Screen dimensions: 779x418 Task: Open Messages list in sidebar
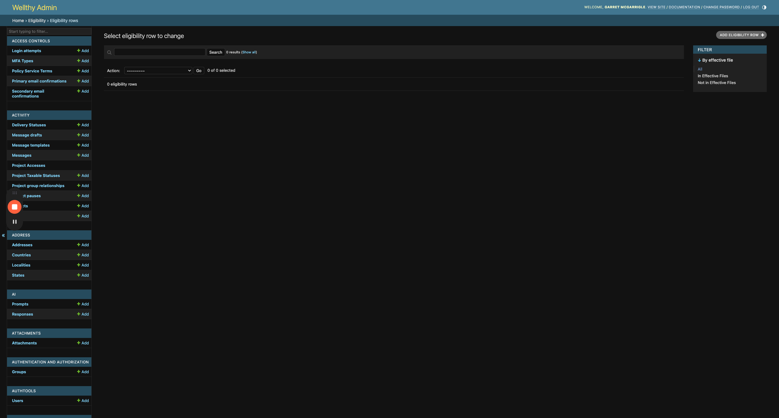(21, 155)
